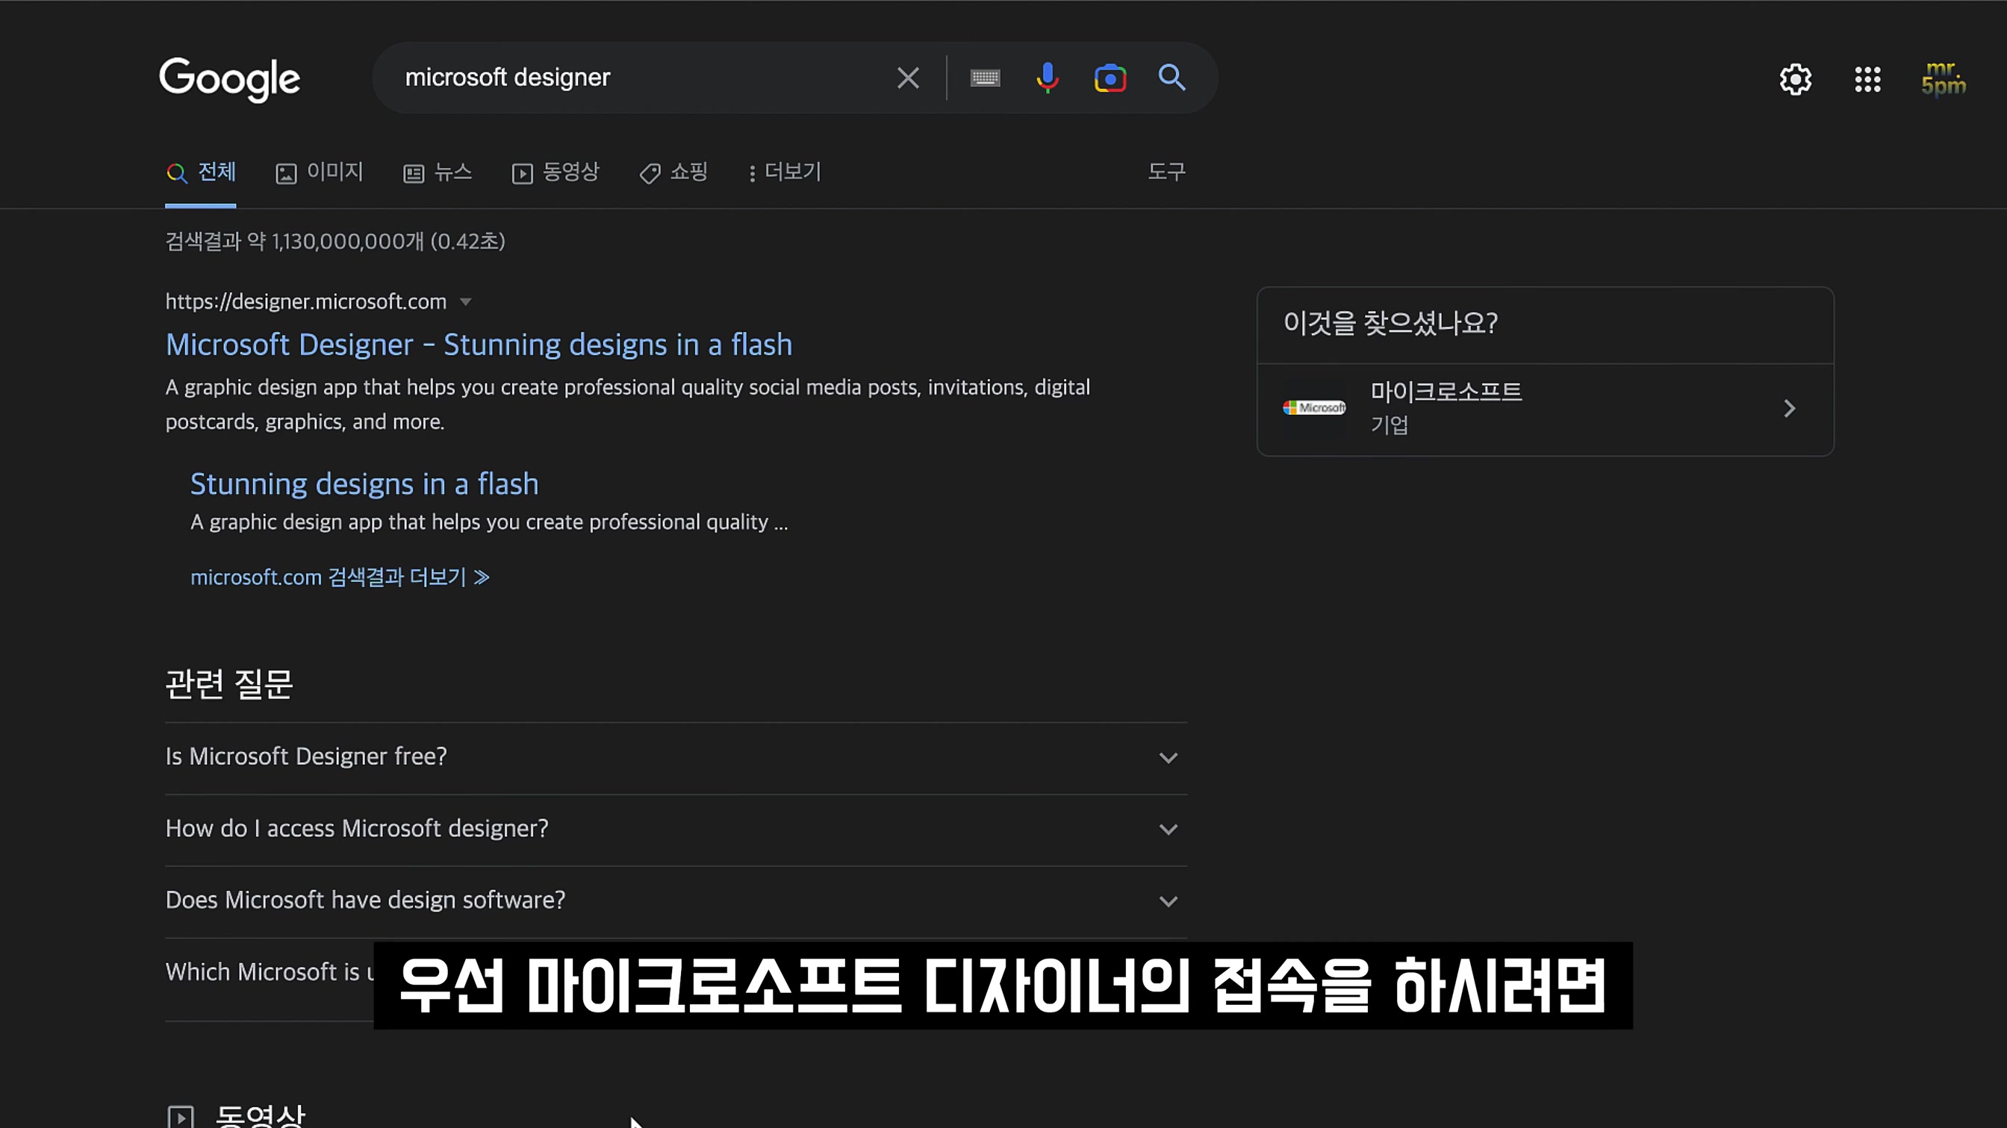This screenshot has height=1128, width=2007.
Task: Select the 전체 tab
Action: coord(201,172)
